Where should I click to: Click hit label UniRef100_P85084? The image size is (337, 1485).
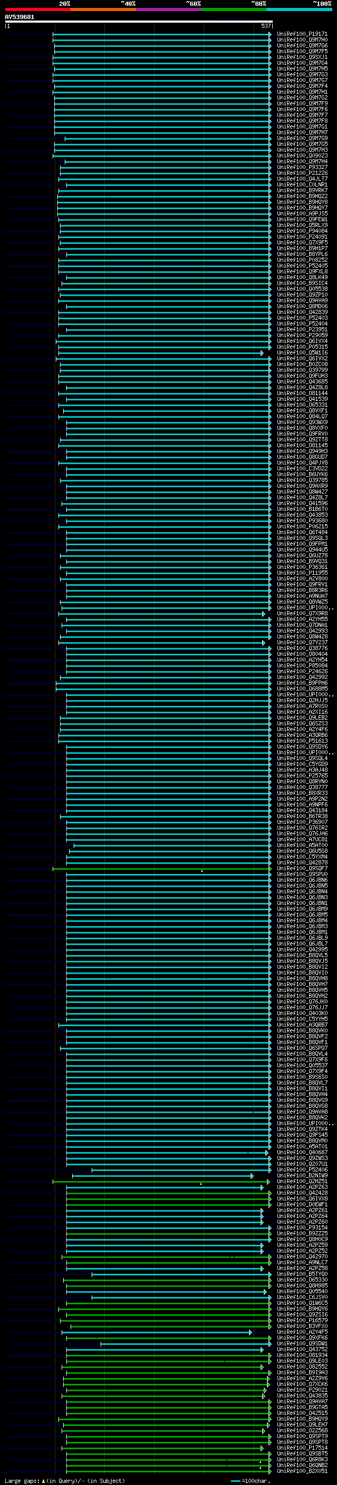tap(302, 665)
